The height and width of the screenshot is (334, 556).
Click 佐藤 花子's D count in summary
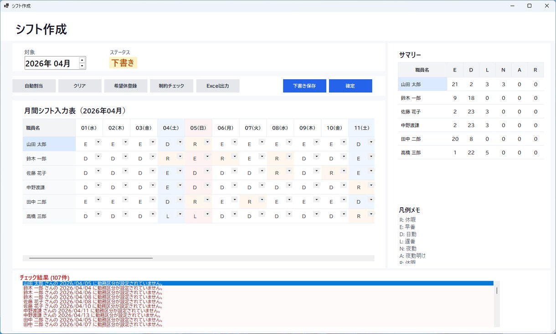471,112
